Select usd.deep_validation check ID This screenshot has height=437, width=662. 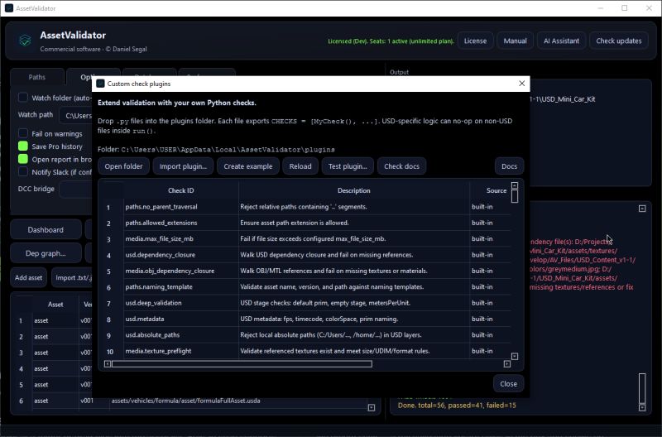(153, 303)
